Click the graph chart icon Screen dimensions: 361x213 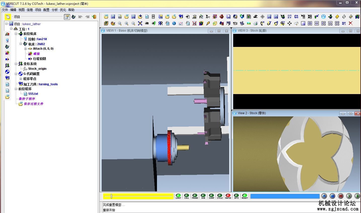181,23
